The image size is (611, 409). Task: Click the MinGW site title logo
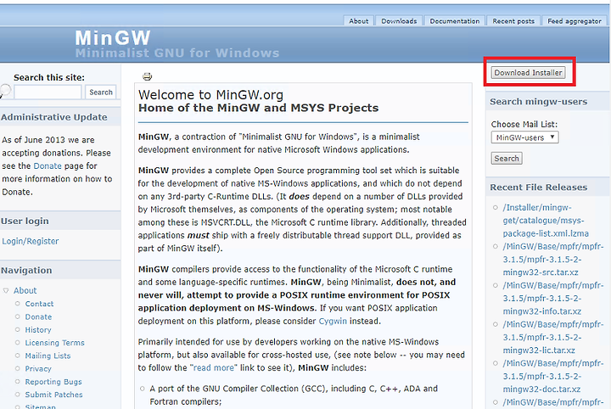[x=113, y=38]
